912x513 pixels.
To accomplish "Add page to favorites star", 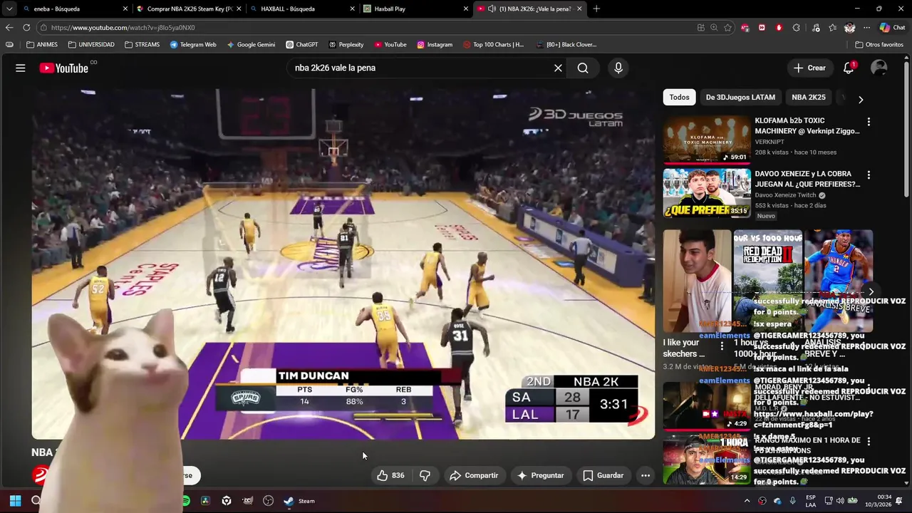I will [x=727, y=27].
